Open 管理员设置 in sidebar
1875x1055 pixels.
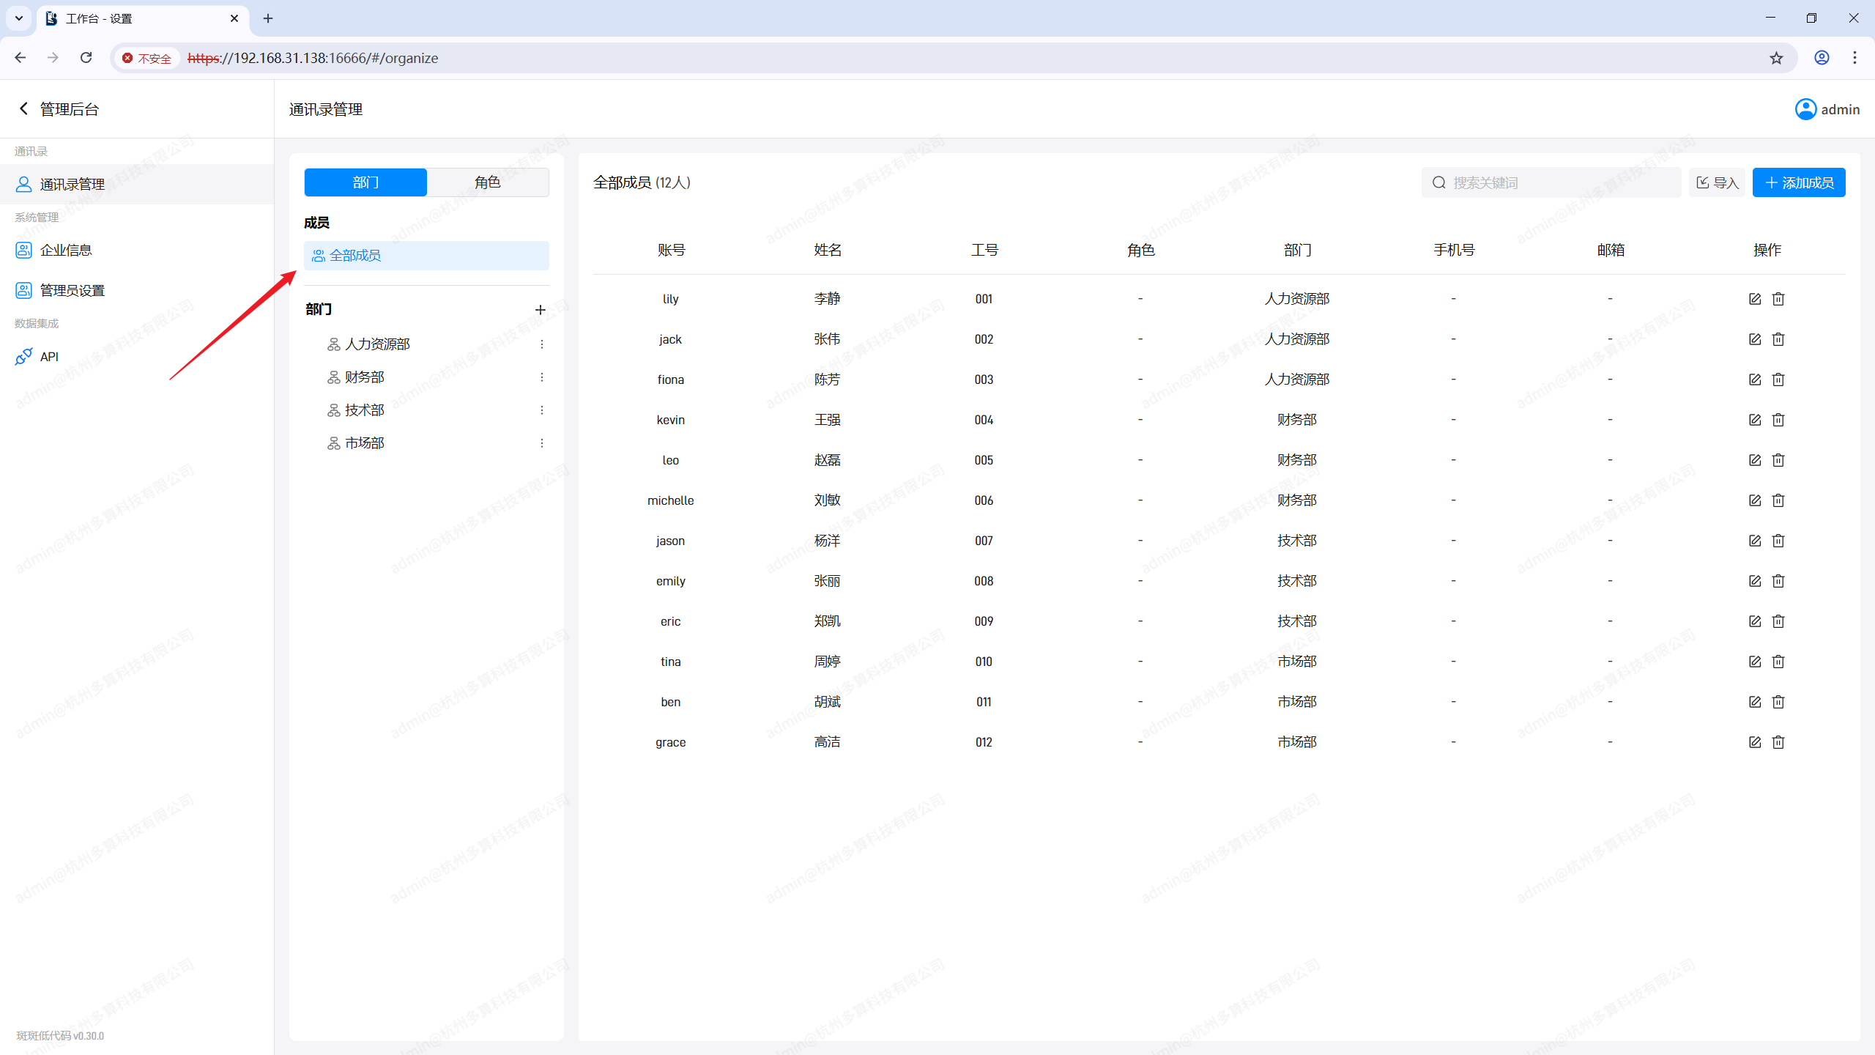(72, 291)
